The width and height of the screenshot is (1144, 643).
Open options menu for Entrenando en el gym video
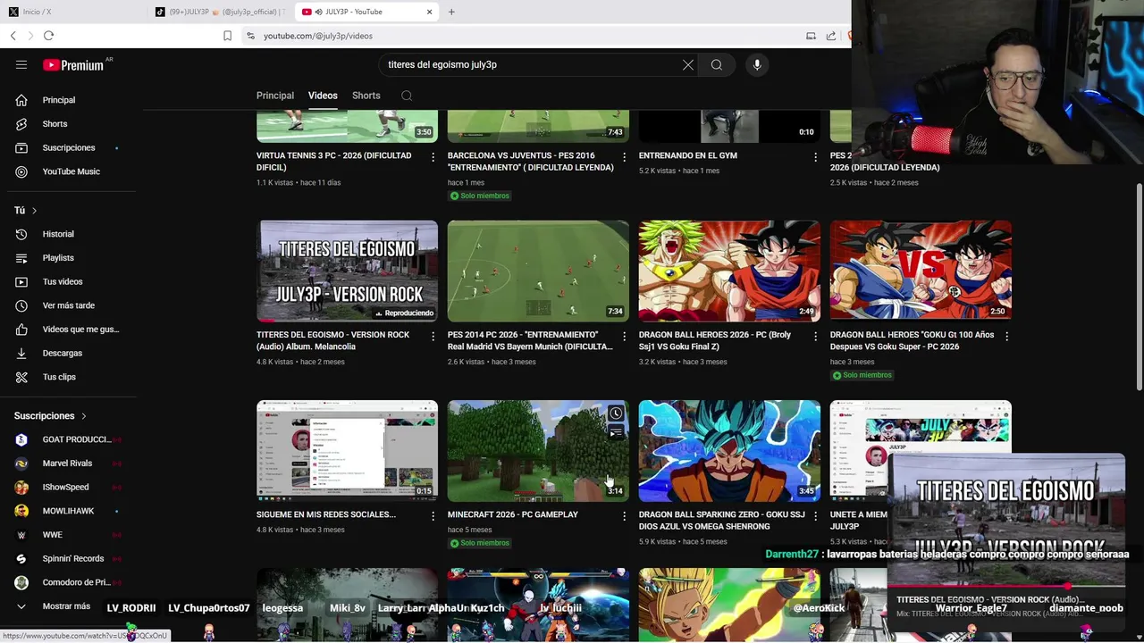[x=815, y=156]
